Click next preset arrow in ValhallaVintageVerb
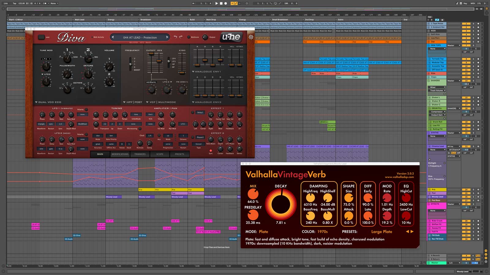The image size is (490, 275). 412,232
